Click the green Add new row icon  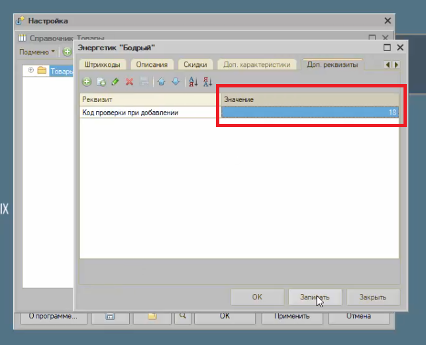tap(86, 81)
